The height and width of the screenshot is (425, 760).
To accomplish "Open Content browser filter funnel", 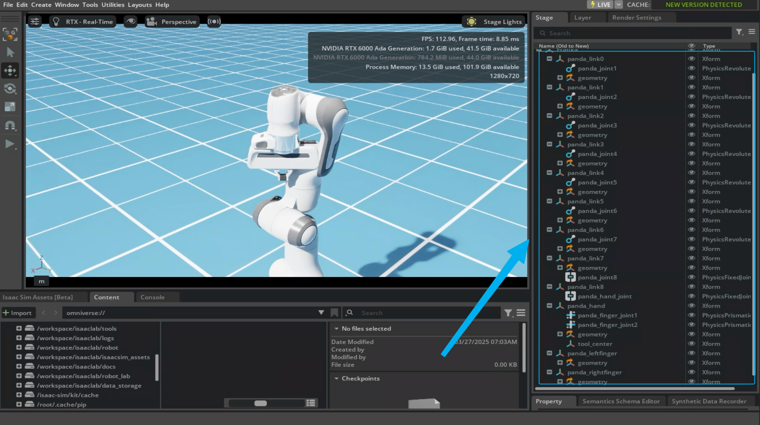I will tap(508, 313).
